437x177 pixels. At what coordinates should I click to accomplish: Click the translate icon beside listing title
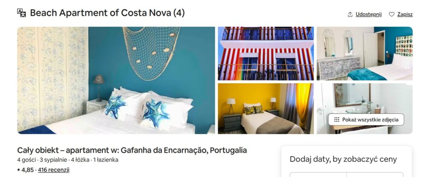pos(21,13)
